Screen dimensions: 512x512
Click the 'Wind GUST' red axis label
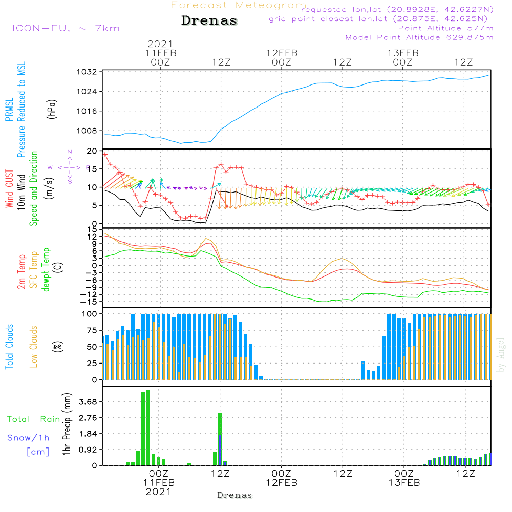(9, 188)
